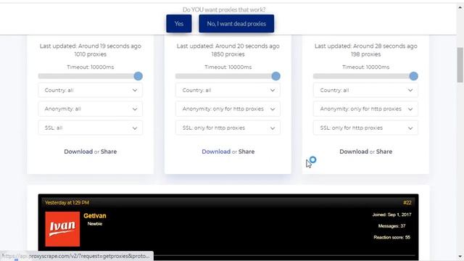
Task: Click 'Newbie' rank label
Action: (95, 224)
